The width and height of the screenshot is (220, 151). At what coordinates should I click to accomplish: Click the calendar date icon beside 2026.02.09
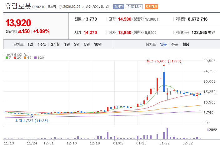(x=61, y=7)
